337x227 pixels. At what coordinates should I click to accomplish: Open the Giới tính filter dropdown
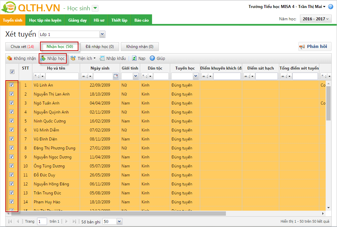(x=135, y=76)
